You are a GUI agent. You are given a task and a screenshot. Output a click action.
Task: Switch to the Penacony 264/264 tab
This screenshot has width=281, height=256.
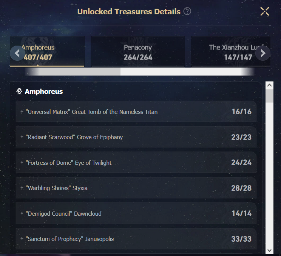[138, 52]
